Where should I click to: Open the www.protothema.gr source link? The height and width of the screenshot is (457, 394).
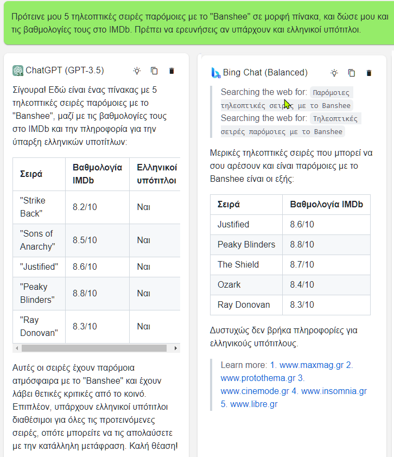pos(258,378)
